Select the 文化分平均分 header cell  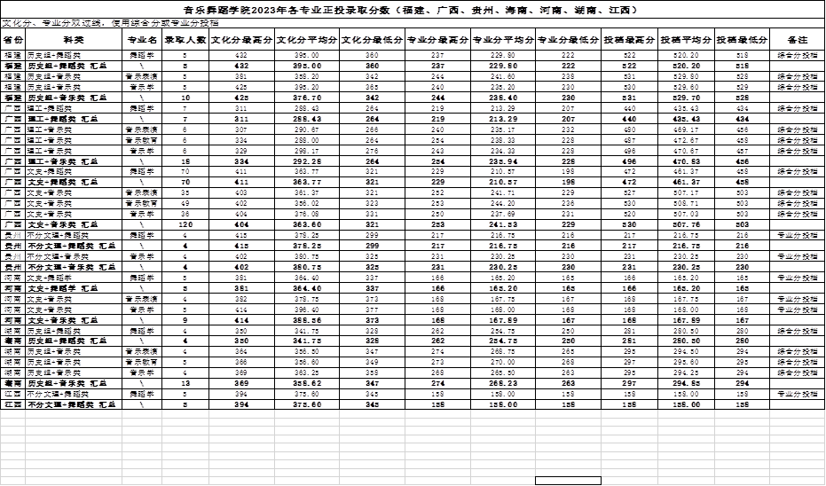tap(306, 41)
